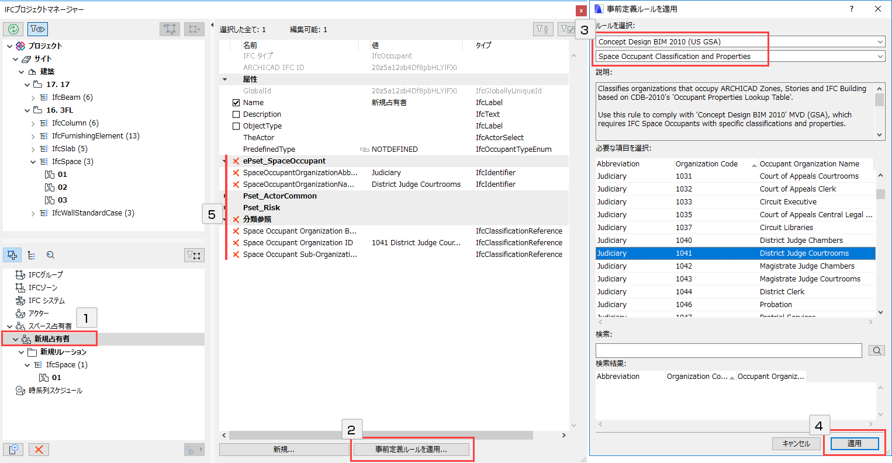Check the ObjectType attribute checkbox

[236, 126]
